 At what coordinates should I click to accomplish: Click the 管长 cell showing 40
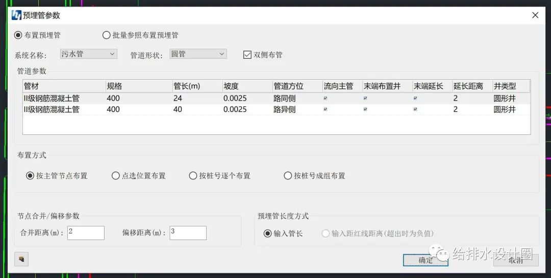[197, 109]
